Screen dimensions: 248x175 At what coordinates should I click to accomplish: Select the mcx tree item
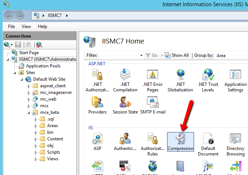44,106
